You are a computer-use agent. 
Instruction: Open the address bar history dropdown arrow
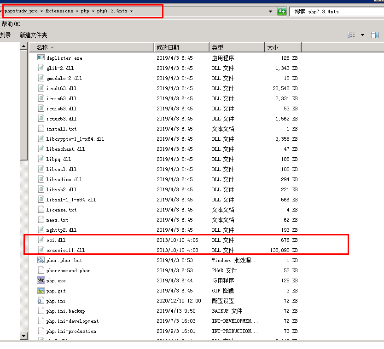pyautogui.click(x=270, y=10)
